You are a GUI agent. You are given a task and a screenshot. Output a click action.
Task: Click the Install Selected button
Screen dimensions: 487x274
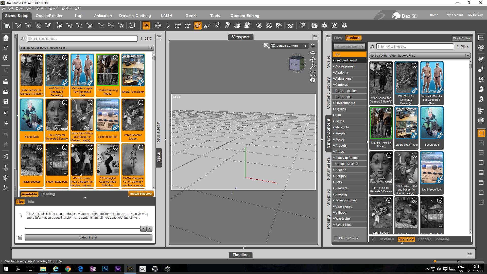[141, 194]
